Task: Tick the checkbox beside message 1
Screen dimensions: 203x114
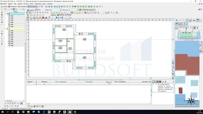Action: (x=153, y=85)
